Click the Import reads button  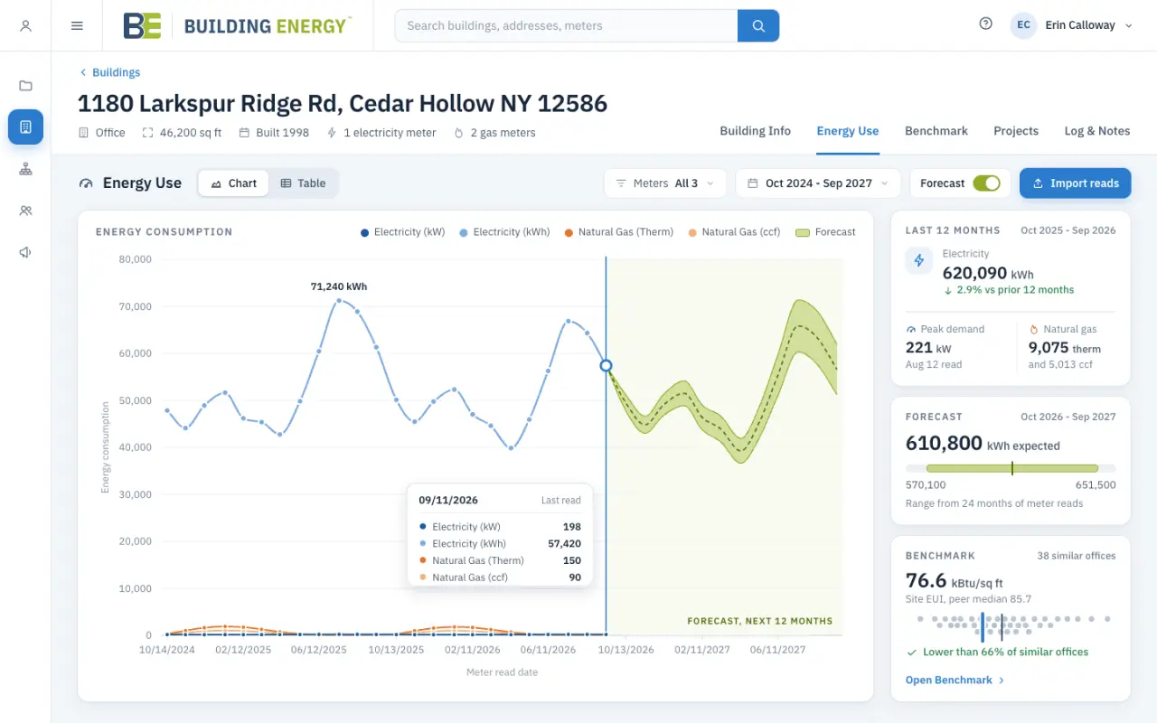coord(1075,183)
